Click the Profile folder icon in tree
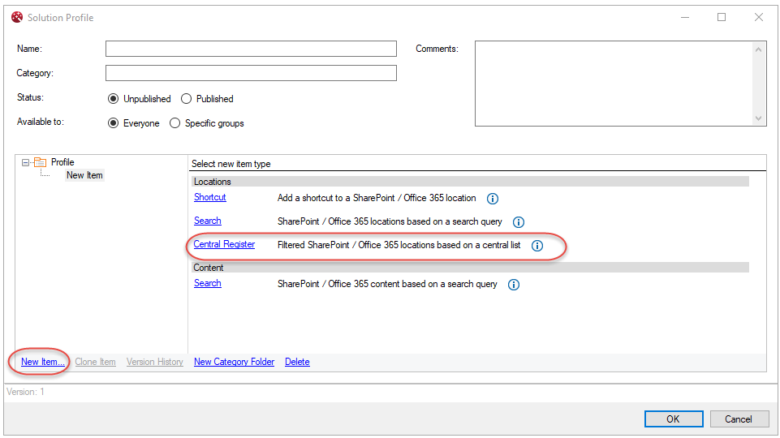The image size is (780, 438). 40,163
